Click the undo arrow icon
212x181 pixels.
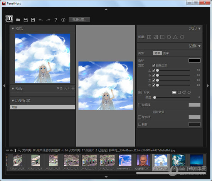coord(41,20)
